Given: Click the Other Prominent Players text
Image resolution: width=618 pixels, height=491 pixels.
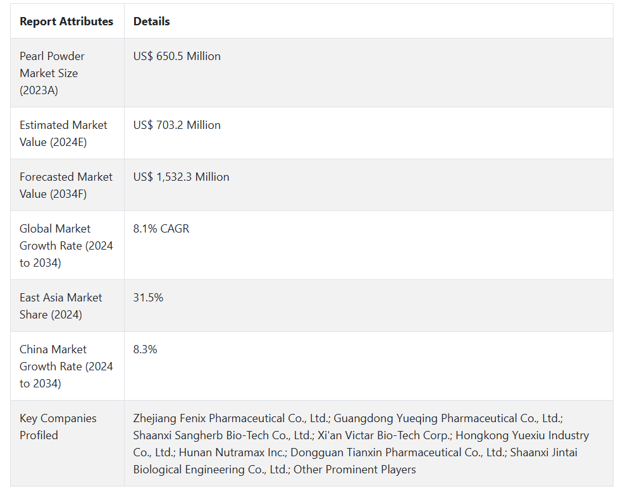Looking at the screenshot, I should point(355,470).
